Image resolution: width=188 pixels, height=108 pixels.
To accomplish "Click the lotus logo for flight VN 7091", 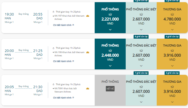I will [88, 89].
